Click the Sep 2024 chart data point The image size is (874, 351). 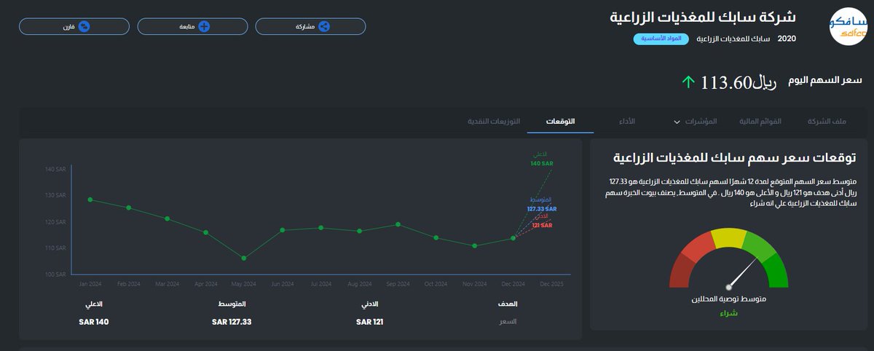(x=398, y=224)
